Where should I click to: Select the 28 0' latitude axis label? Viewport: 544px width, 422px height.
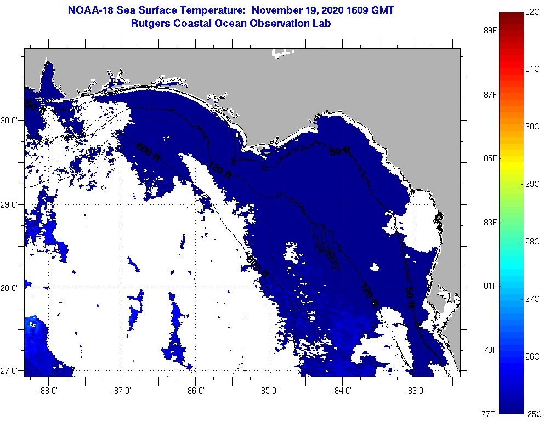(x=11, y=288)
